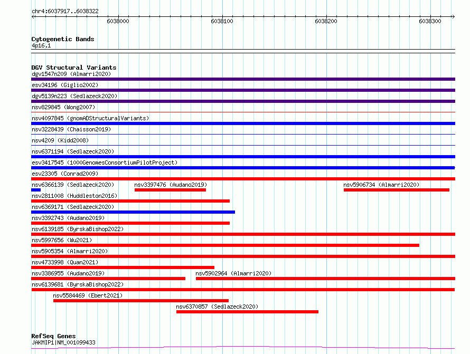Click the blue bar of esv3417545
470x354 pixels.
(243, 168)
